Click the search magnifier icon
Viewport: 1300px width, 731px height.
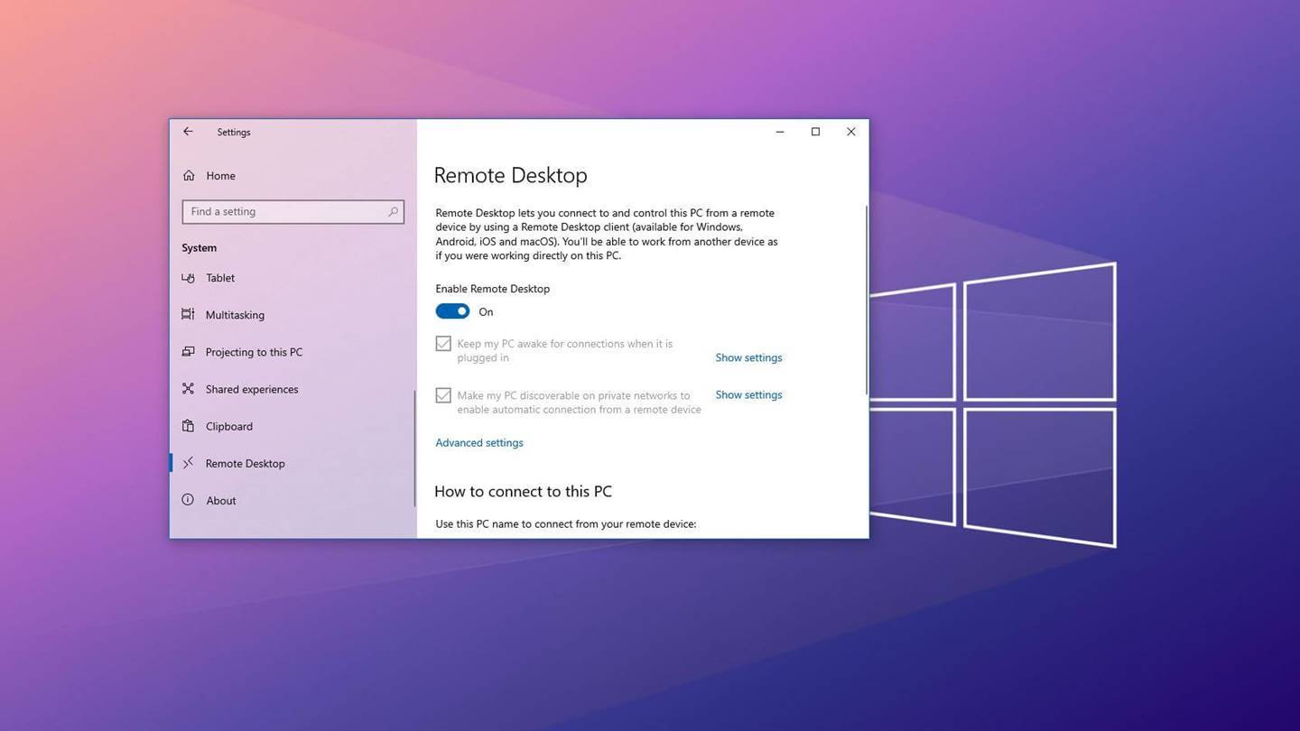[x=393, y=212]
